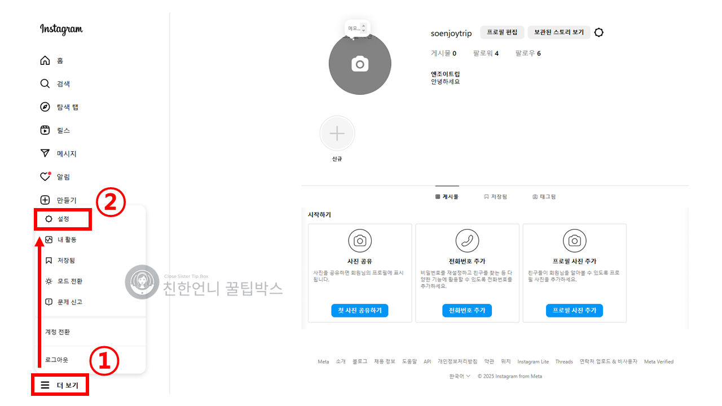Click 프로필 편집 button

click(503, 33)
